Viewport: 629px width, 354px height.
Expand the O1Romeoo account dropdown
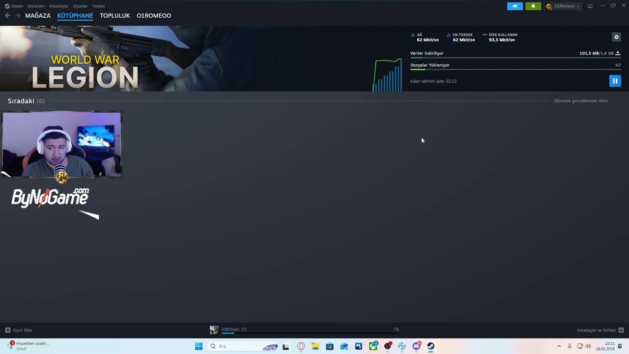563,6
